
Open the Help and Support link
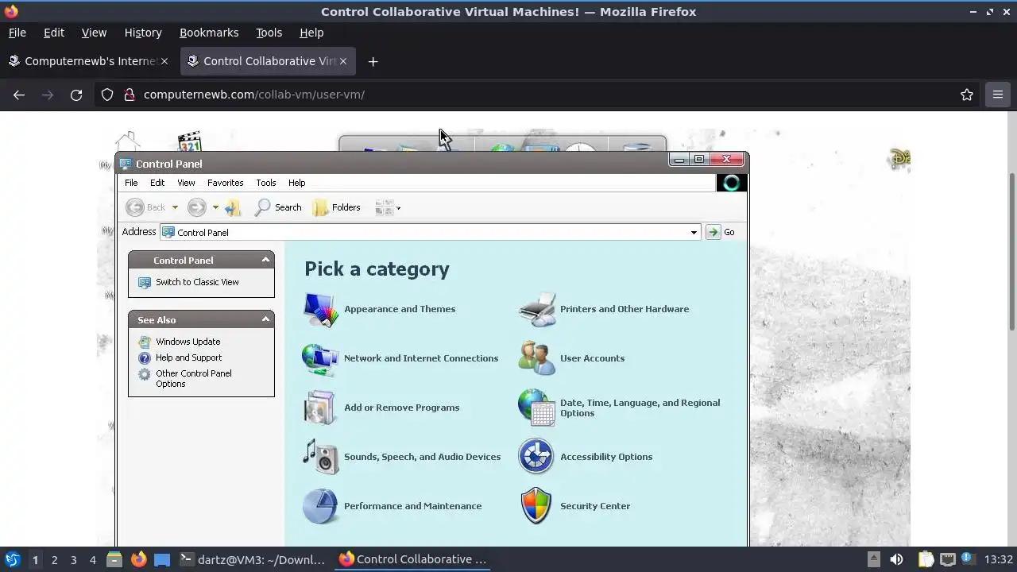(189, 357)
